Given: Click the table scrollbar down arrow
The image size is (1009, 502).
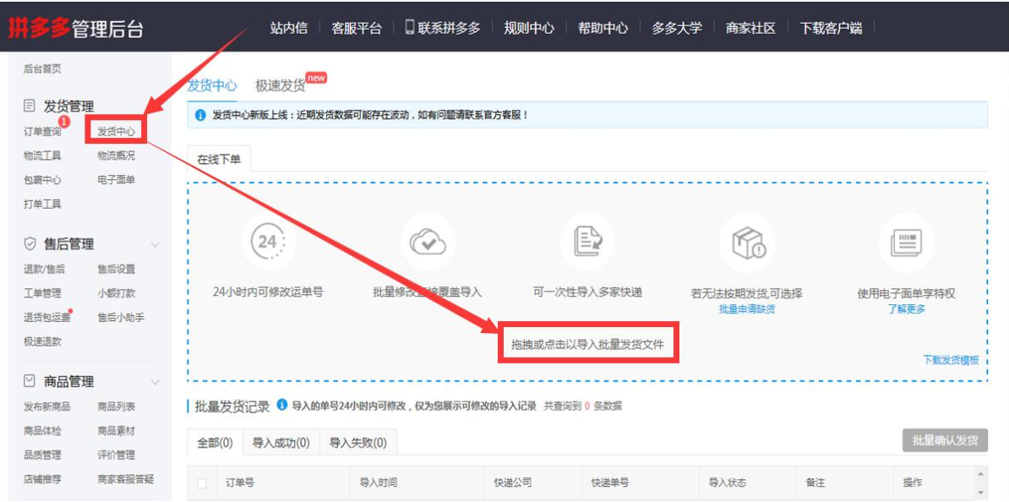Looking at the screenshot, I should (x=980, y=493).
